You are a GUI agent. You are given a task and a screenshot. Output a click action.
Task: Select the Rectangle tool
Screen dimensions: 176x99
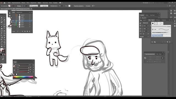tap(4, 24)
